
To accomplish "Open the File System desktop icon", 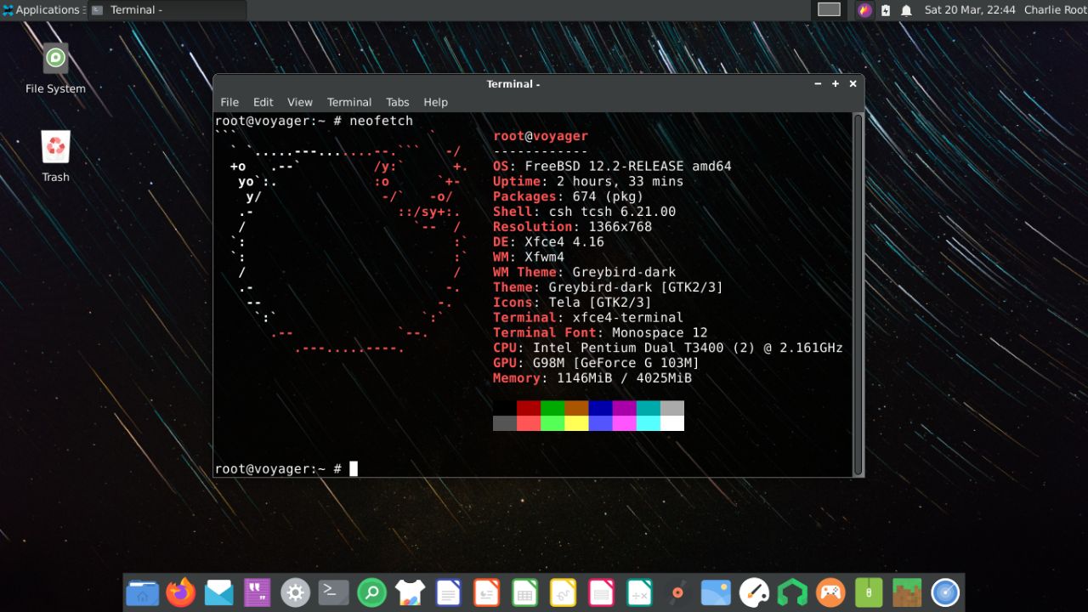I will coord(56,68).
